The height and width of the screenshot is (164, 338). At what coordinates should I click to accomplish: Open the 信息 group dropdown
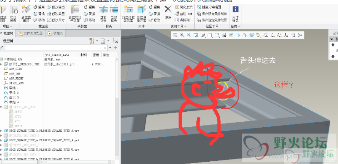(x=235, y=26)
